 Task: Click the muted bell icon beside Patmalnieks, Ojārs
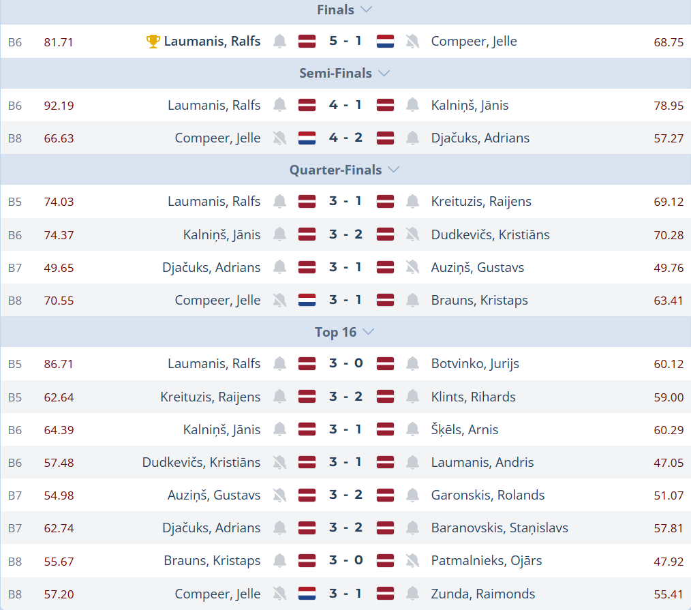412,561
